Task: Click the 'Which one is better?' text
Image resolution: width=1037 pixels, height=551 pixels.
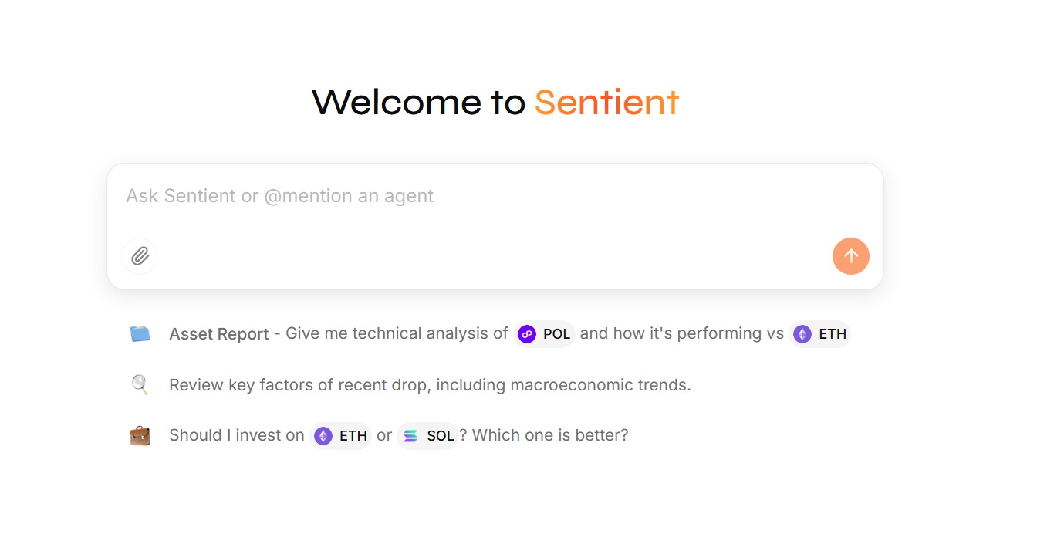Action: coord(550,435)
